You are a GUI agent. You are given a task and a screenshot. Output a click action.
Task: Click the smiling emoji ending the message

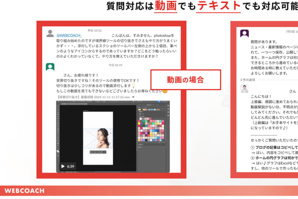click(x=164, y=92)
